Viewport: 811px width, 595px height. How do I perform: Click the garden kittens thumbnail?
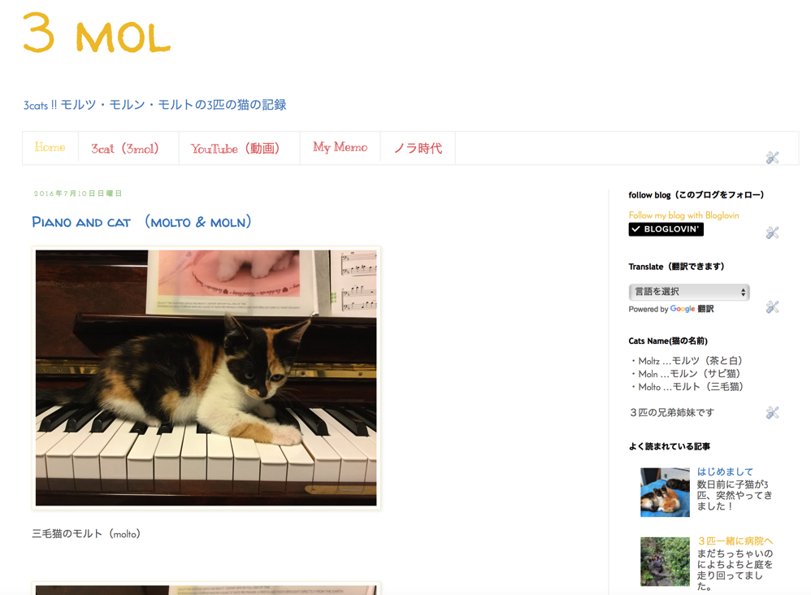[665, 562]
